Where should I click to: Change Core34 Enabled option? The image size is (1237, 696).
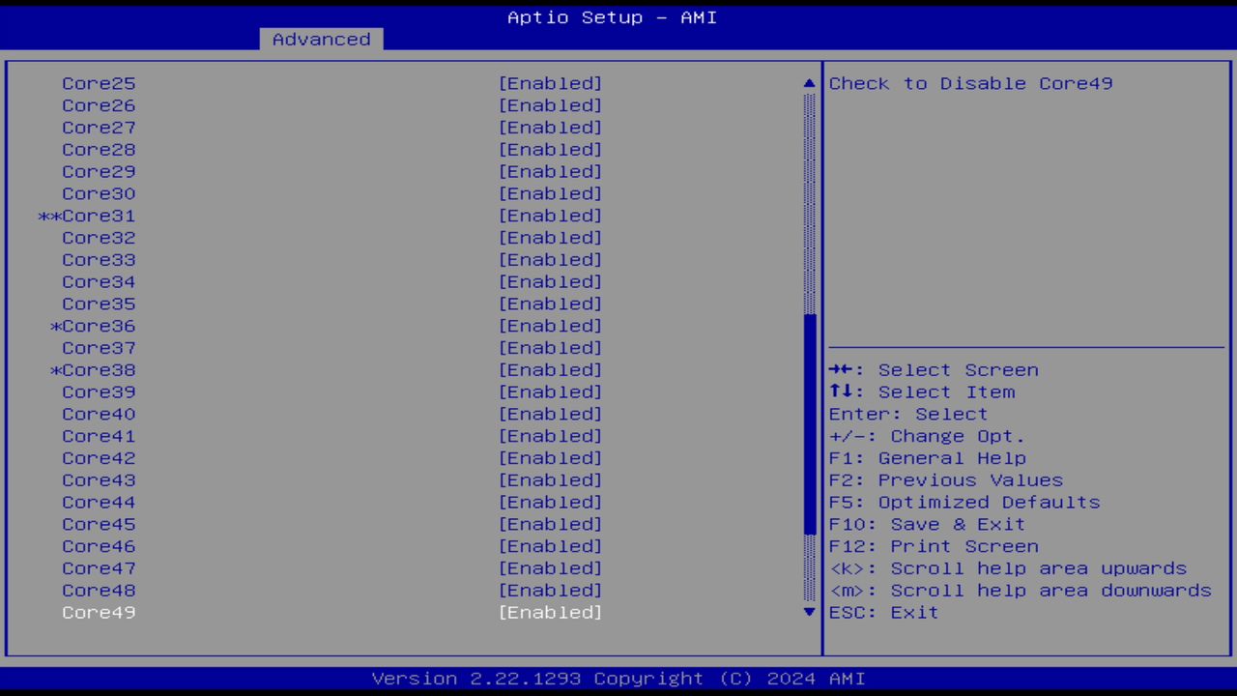[x=550, y=282]
